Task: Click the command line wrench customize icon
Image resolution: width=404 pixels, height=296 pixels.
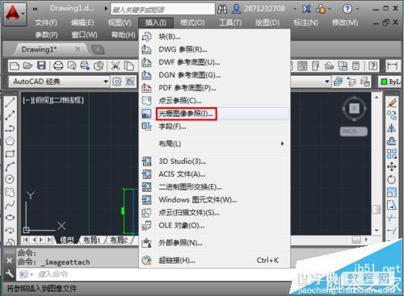Action: (x=10, y=274)
